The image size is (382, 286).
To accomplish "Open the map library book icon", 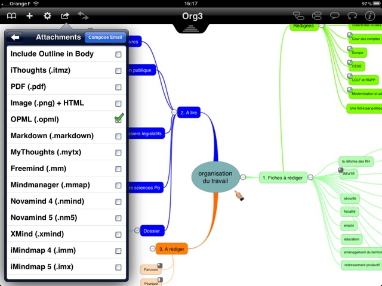I will pyautogui.click(x=11, y=15).
